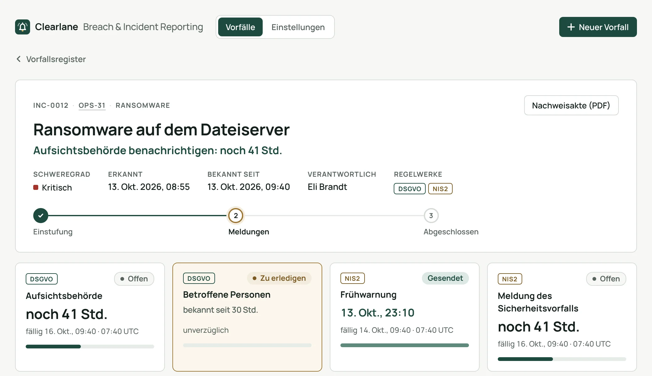The height and width of the screenshot is (376, 652).
Task: Click Offen status on Aufsichtsbehörde card
Action: [x=134, y=279]
